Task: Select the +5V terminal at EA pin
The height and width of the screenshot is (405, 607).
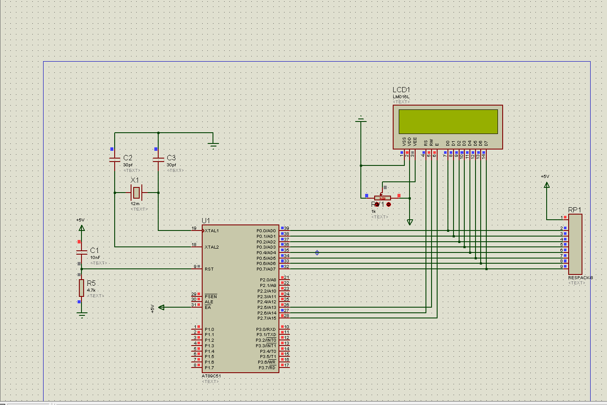Action: [x=161, y=307]
